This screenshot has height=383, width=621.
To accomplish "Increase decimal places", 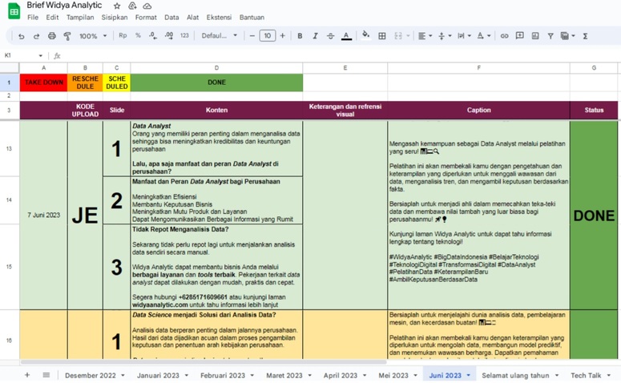I will (169, 35).
